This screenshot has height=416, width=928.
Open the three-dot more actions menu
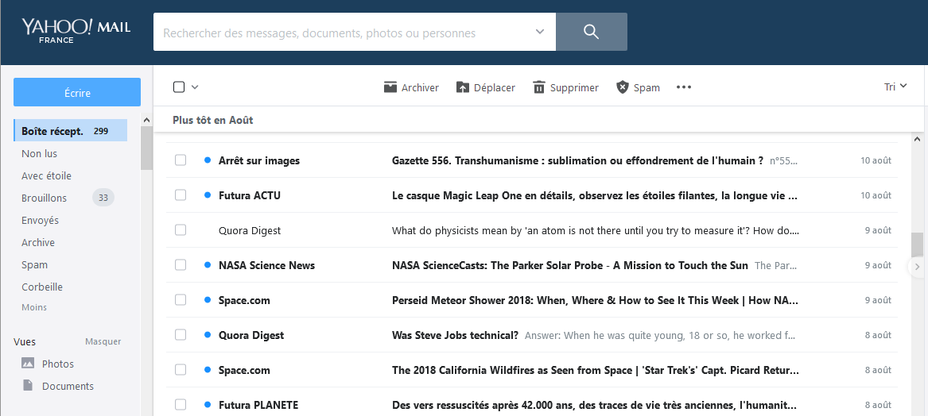click(x=684, y=87)
